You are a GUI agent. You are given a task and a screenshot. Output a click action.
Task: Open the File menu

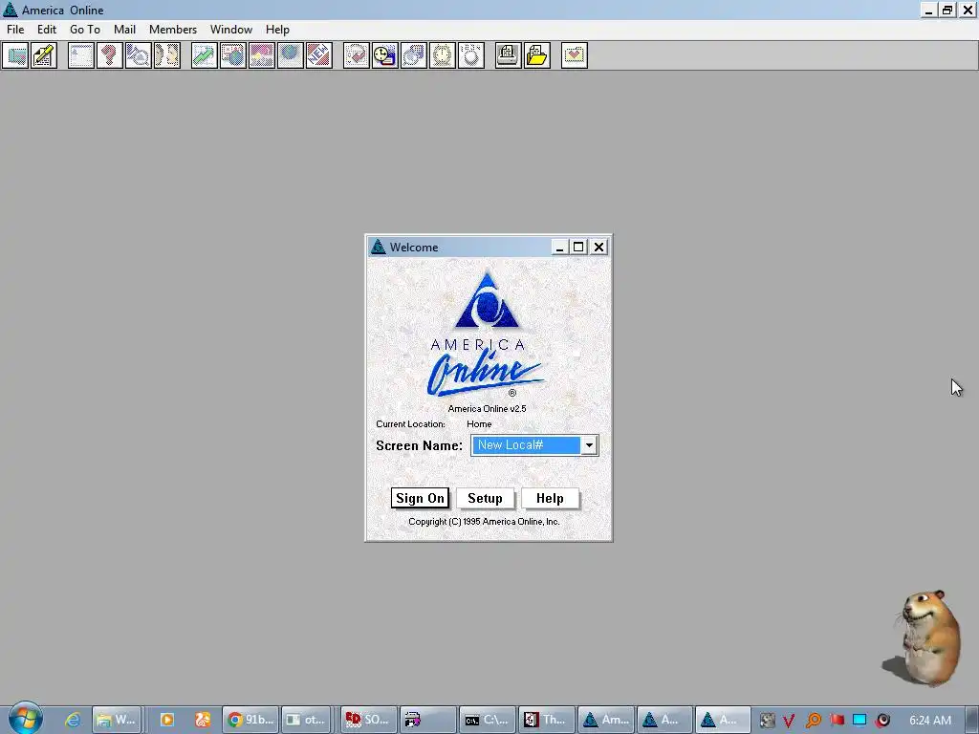point(15,30)
